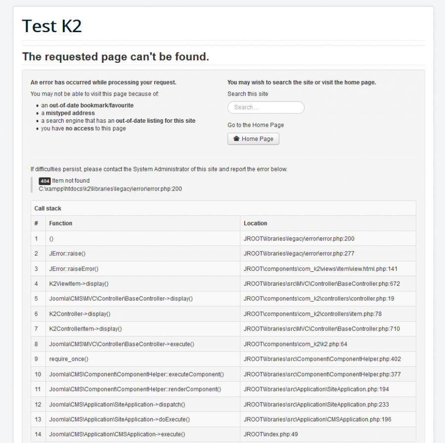
Task: Click the K2Controller->display() function cell
Action: click(80, 314)
